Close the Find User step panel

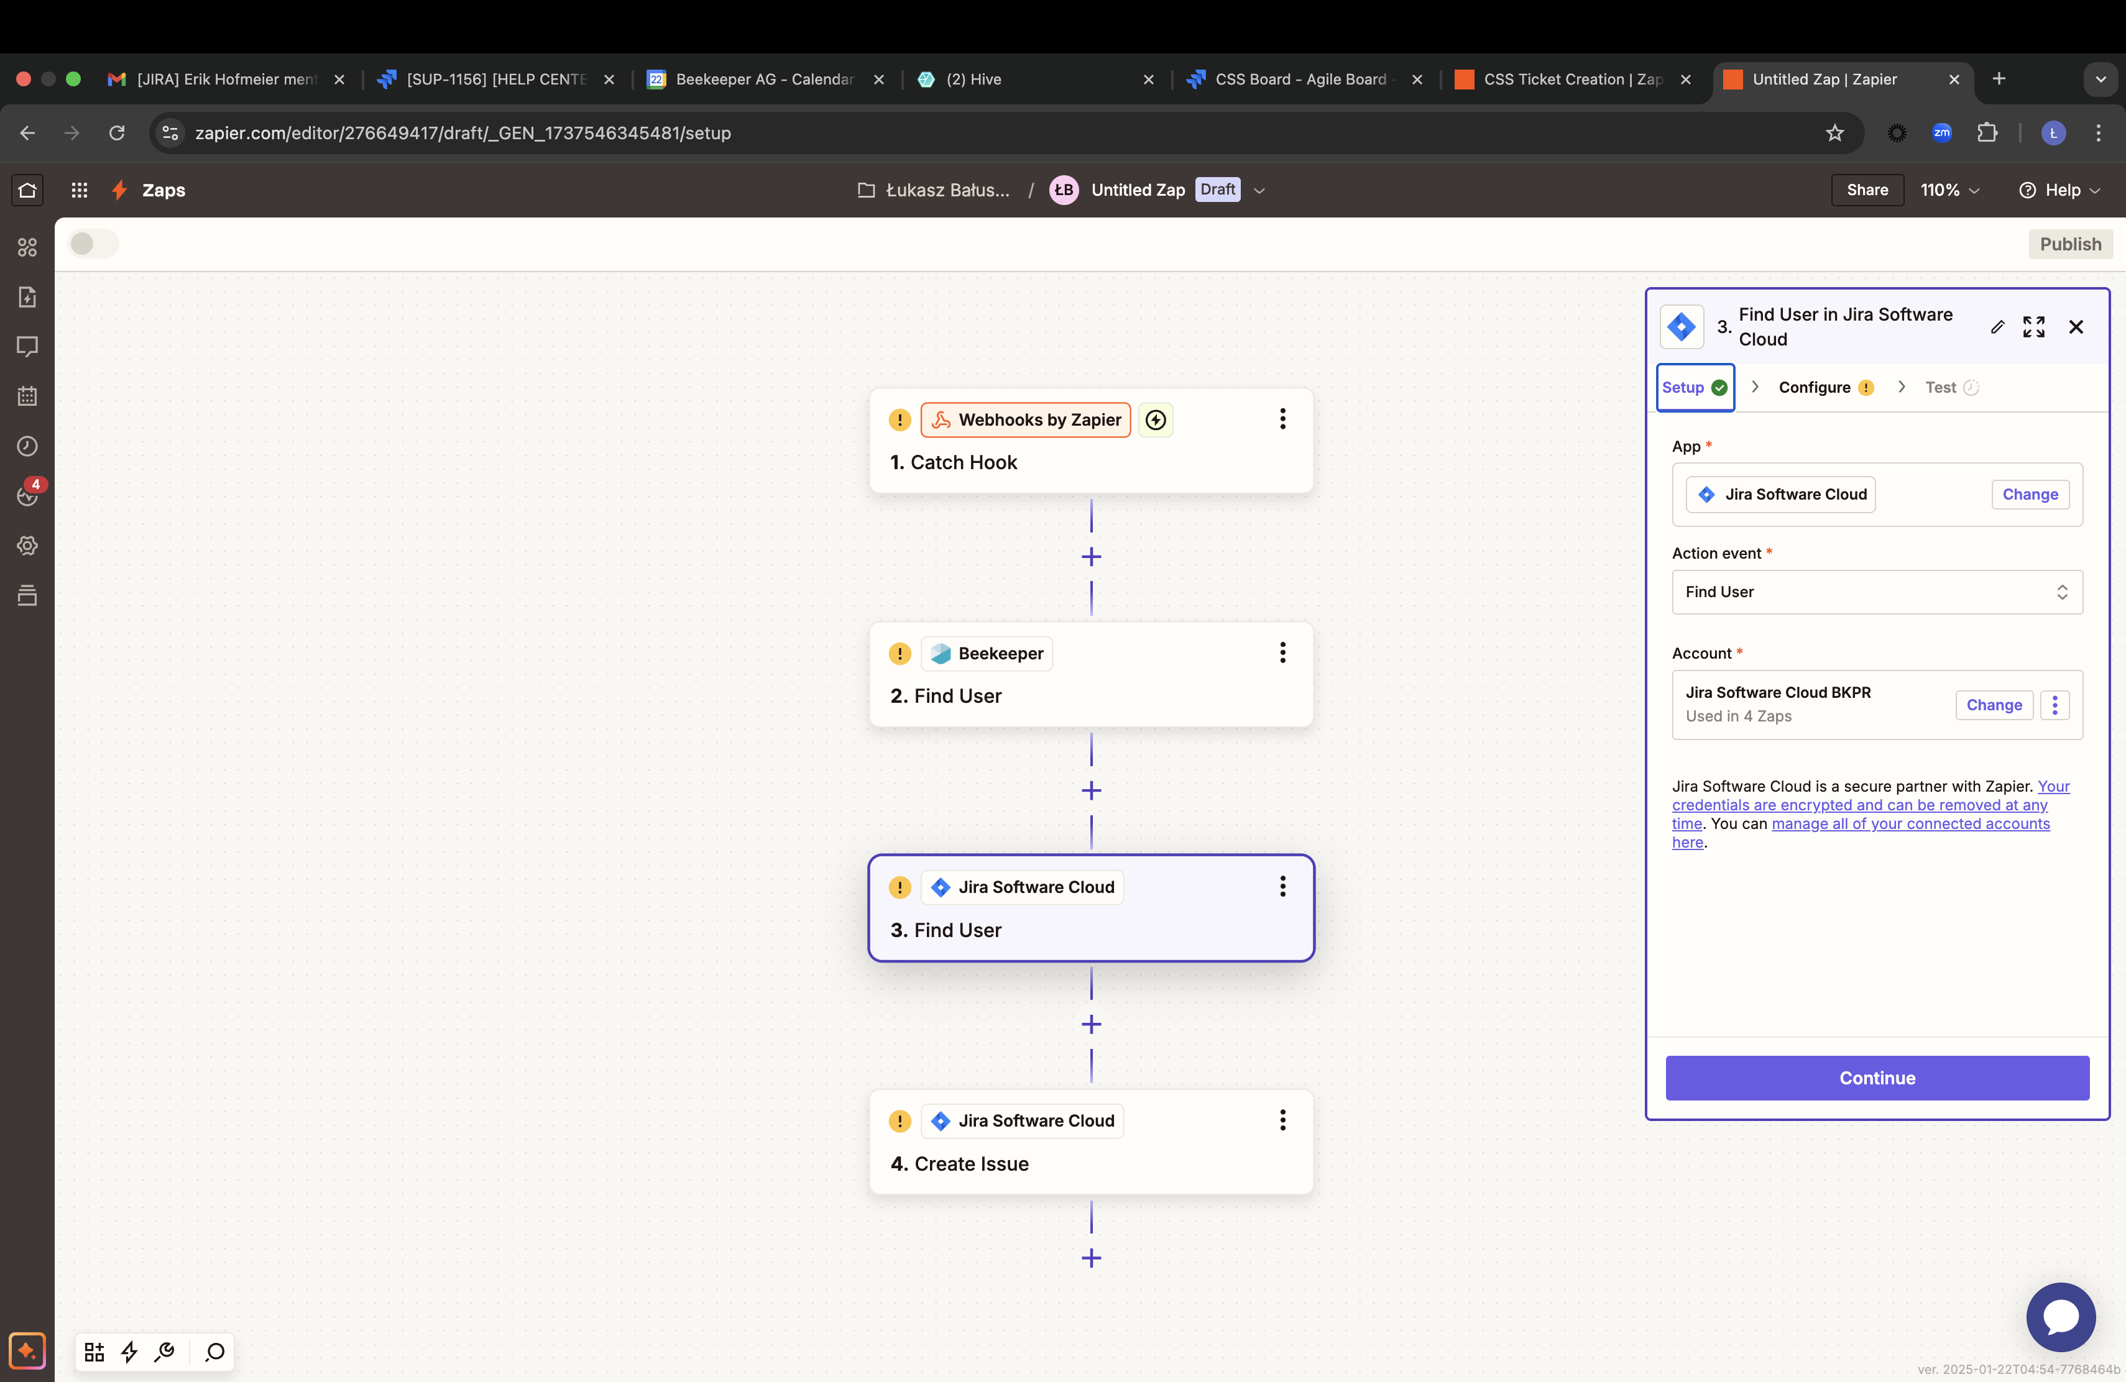coord(2076,327)
